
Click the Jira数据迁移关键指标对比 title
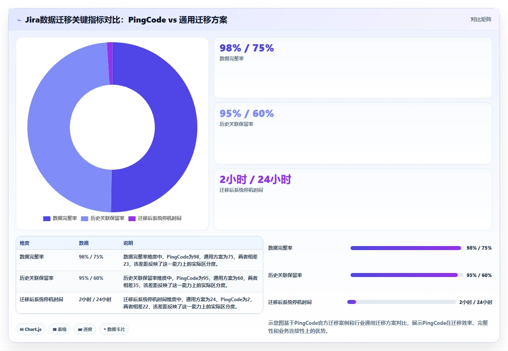click(x=126, y=20)
